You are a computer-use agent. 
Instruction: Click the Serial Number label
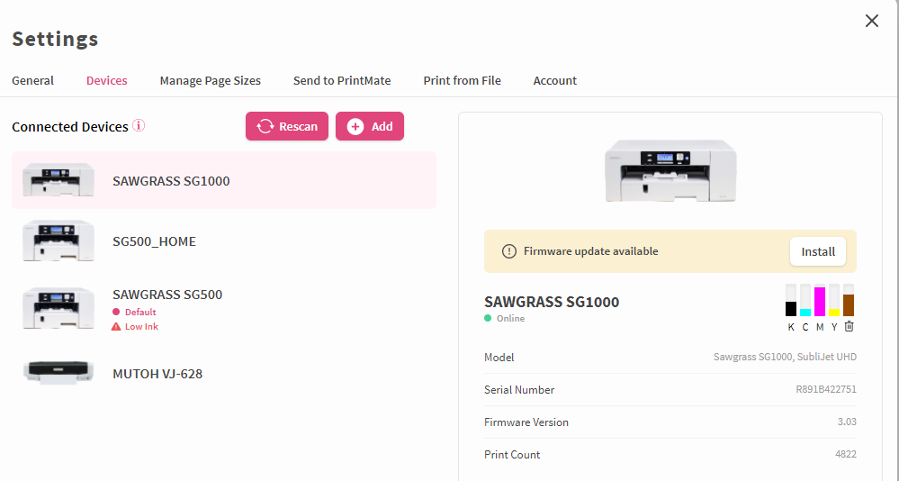pos(519,390)
